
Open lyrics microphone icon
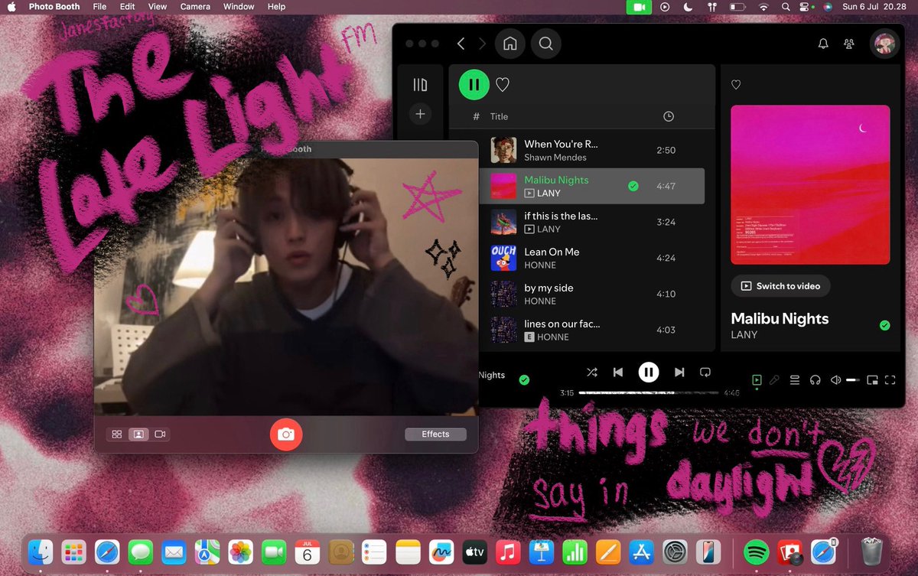click(775, 379)
